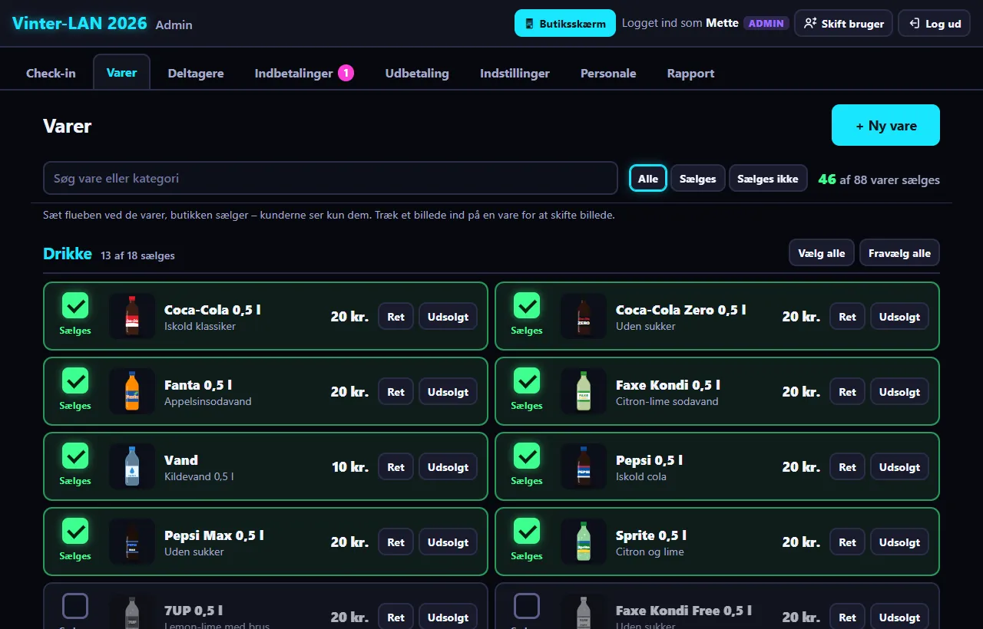Disable sale of Pepsi Max 0,5 l
The height and width of the screenshot is (629, 983).
tap(75, 531)
